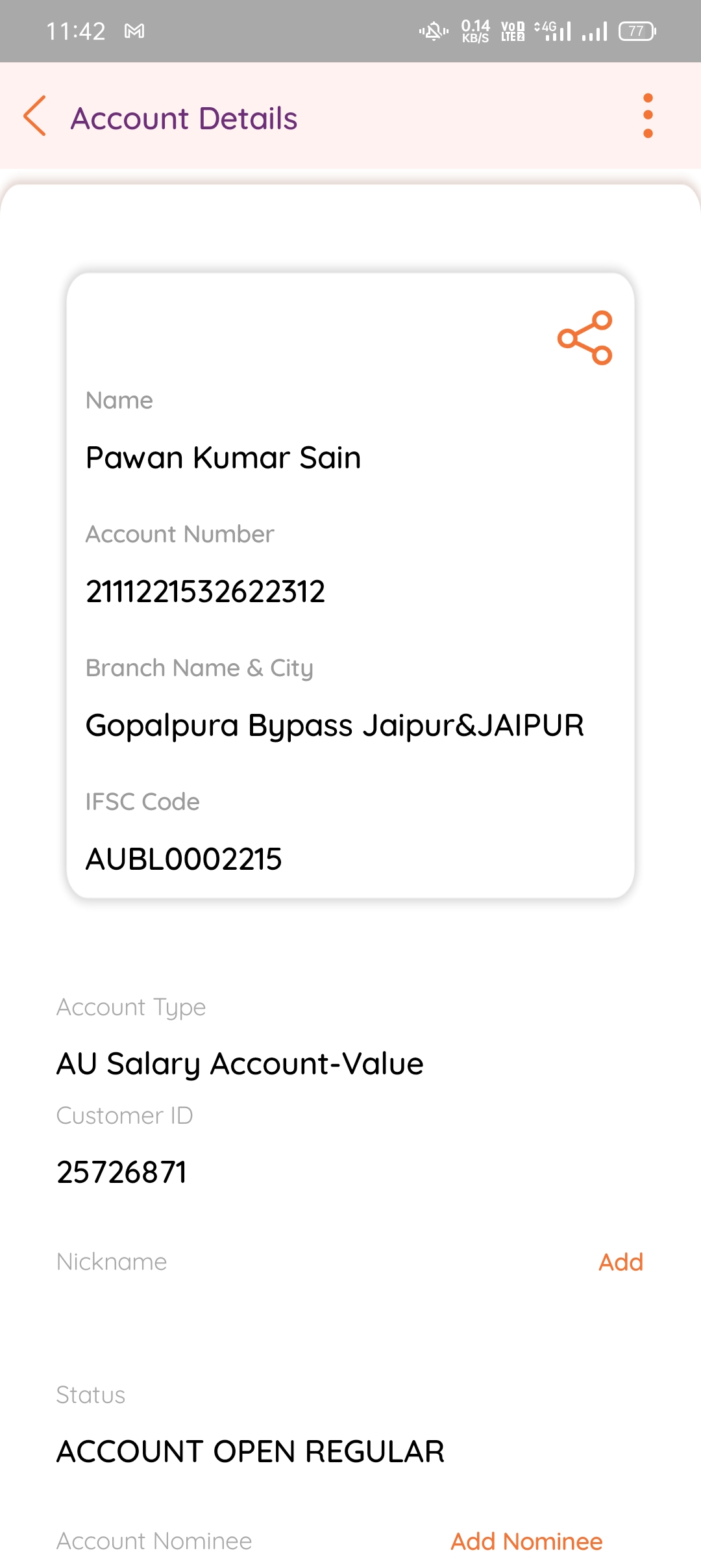Image resolution: width=701 pixels, height=1559 pixels.
Task: Tap the ACCOUNT OPEN REGULAR status
Action: [x=251, y=1452]
